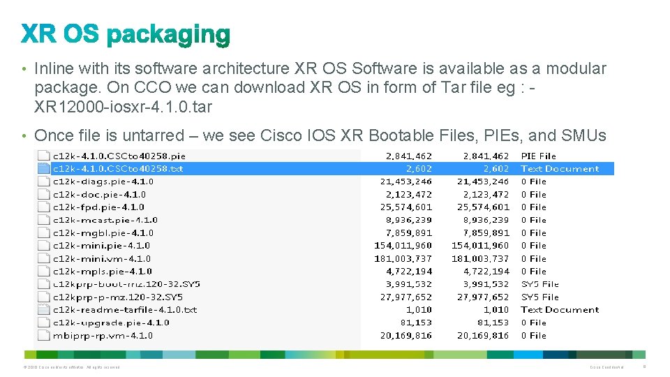Viewport: 670px width, 377px height.
Task: Click the text XR12000-iosxr-4.1.0.tar
Action: 123,106
